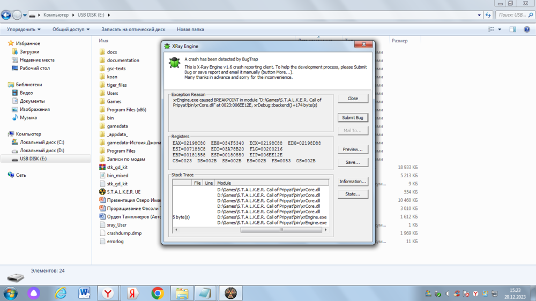Select docs folder icon
536x301 pixels.
coord(102,52)
